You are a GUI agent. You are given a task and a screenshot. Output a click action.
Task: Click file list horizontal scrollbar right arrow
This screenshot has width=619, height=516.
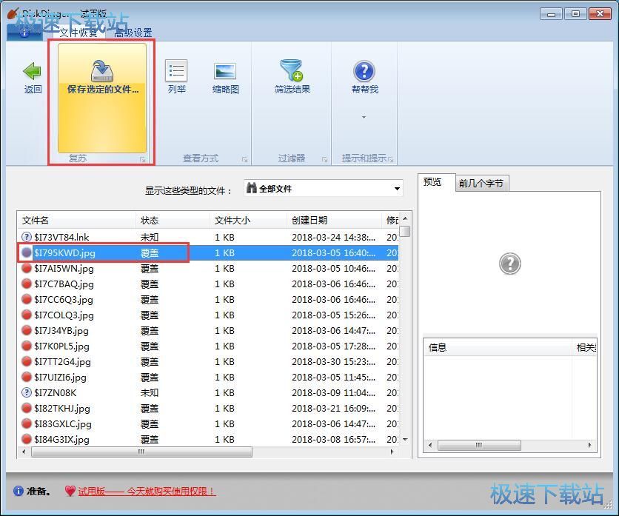392,452
